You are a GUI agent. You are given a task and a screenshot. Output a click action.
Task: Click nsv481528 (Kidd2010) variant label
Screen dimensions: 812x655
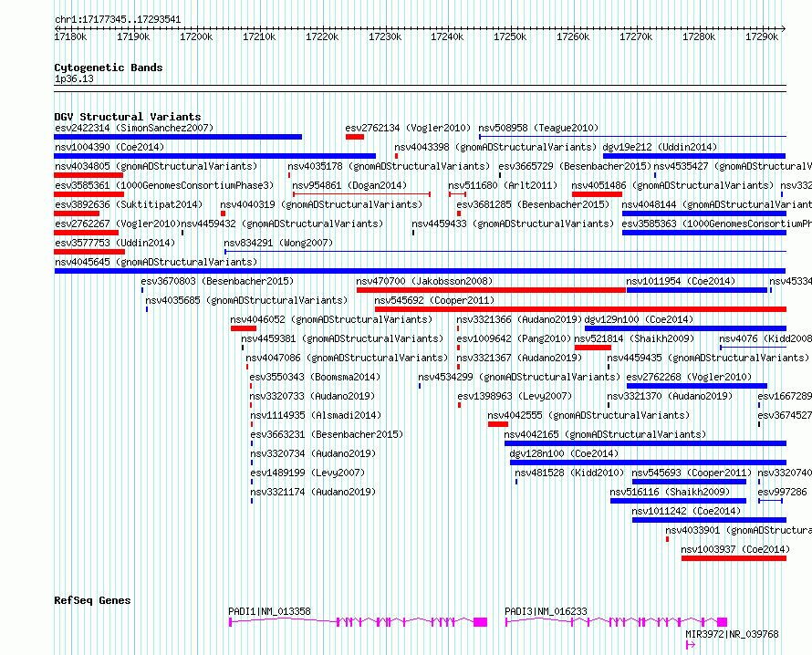coord(569,473)
